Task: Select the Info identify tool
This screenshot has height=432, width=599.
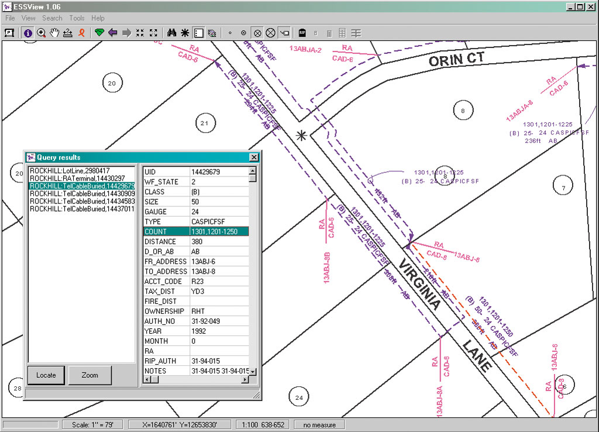Action: (x=28, y=33)
